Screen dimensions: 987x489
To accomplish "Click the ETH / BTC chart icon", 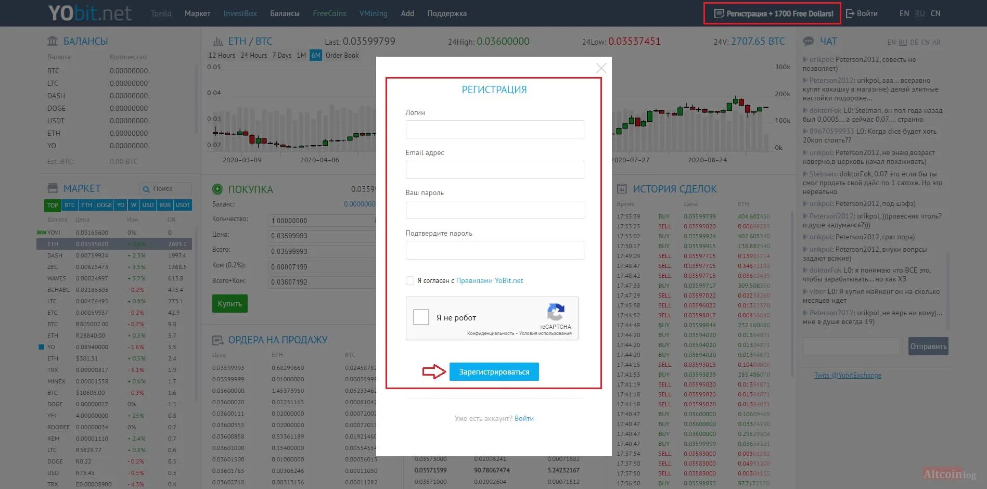I will [218, 41].
